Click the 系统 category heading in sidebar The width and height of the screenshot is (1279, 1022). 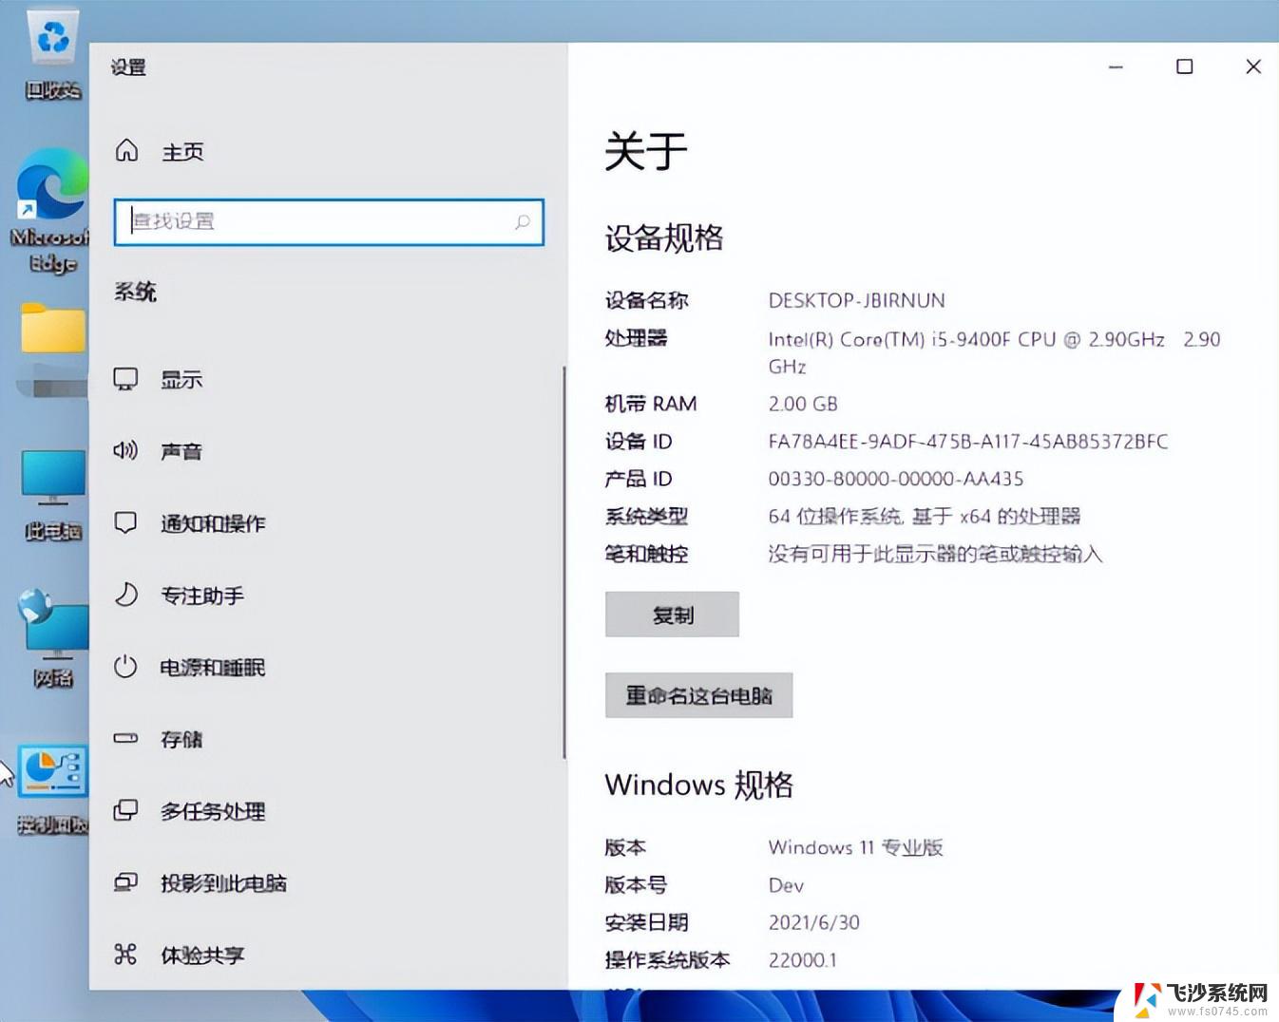pyautogui.click(x=135, y=292)
